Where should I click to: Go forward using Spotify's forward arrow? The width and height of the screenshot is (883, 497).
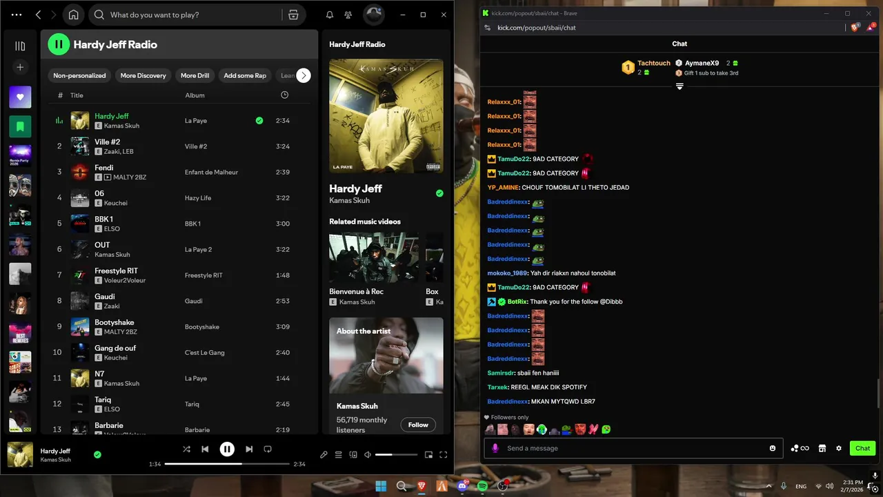(x=54, y=14)
